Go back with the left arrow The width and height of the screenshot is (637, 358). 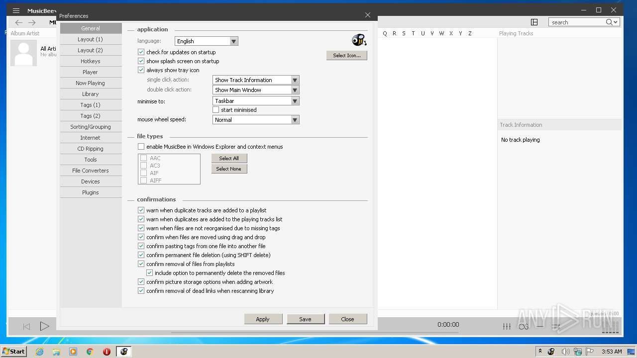(x=19, y=22)
